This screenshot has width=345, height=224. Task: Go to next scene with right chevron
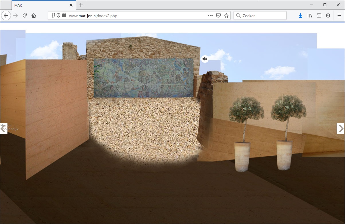(x=340, y=128)
